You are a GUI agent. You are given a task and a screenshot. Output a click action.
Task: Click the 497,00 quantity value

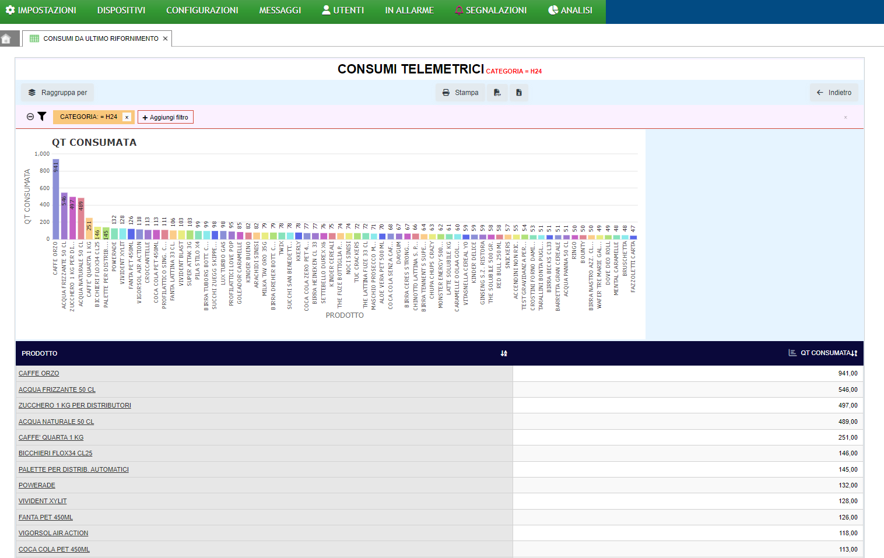[x=848, y=405]
